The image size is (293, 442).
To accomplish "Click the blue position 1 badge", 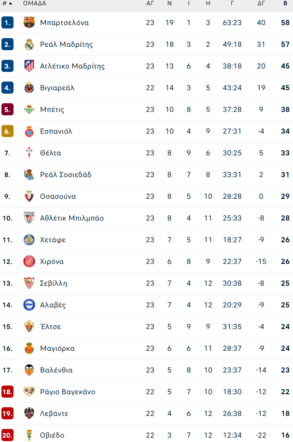I will (7, 23).
